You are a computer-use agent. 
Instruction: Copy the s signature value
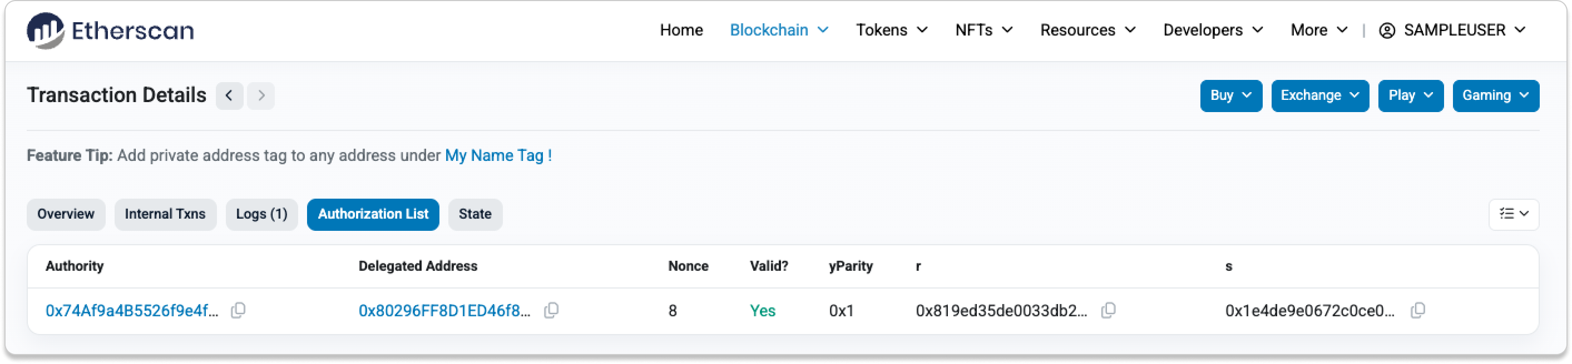[1417, 310]
